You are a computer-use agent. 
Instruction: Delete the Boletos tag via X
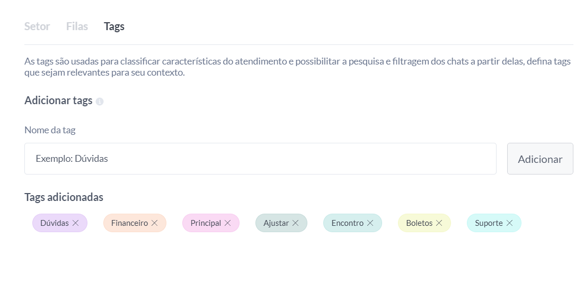(x=439, y=223)
